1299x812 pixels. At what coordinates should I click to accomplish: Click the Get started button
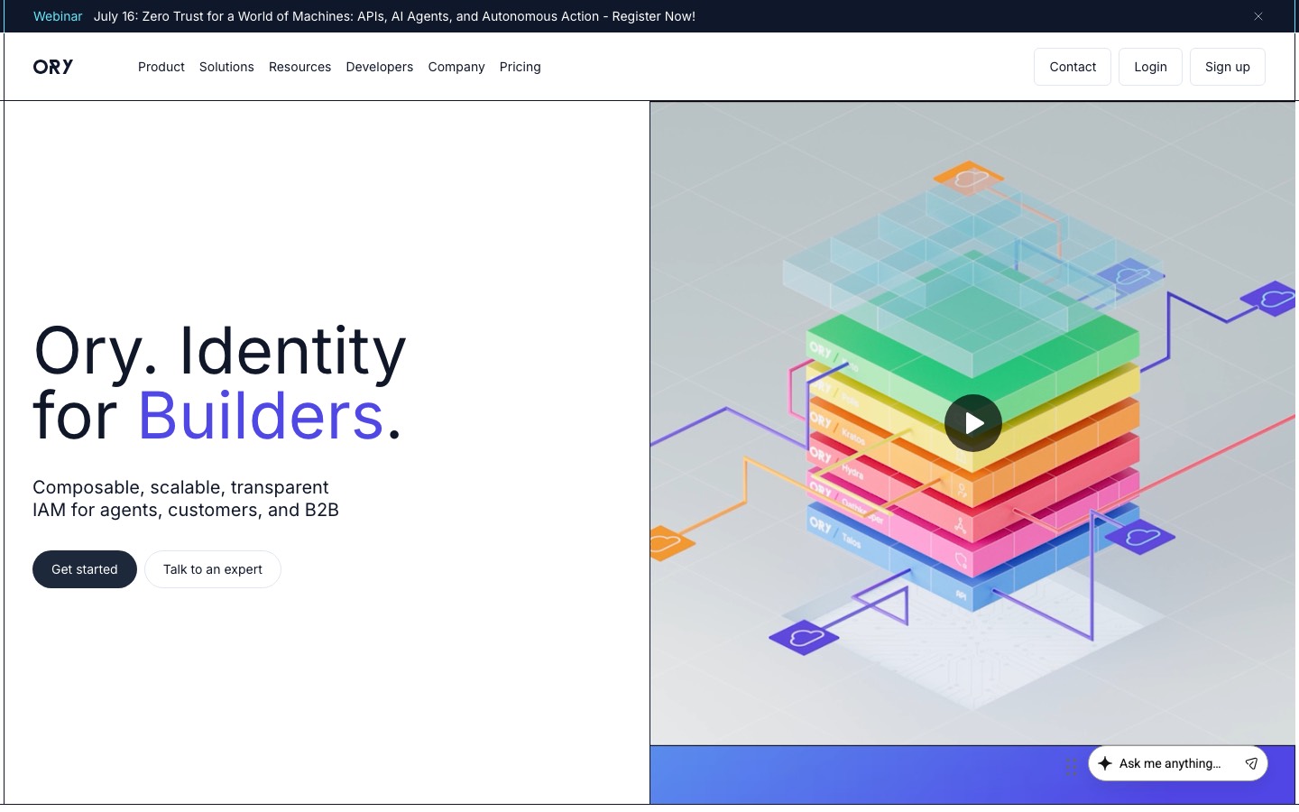(85, 569)
